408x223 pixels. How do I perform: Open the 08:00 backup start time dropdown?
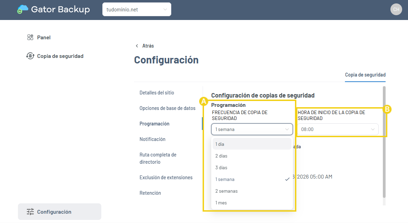click(x=338, y=129)
